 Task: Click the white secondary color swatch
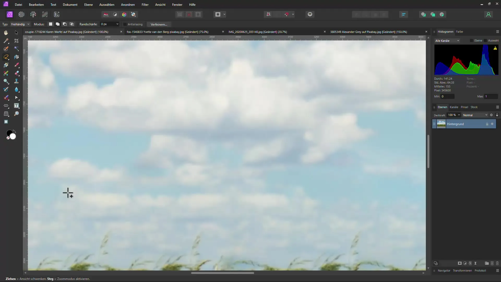coord(13,137)
